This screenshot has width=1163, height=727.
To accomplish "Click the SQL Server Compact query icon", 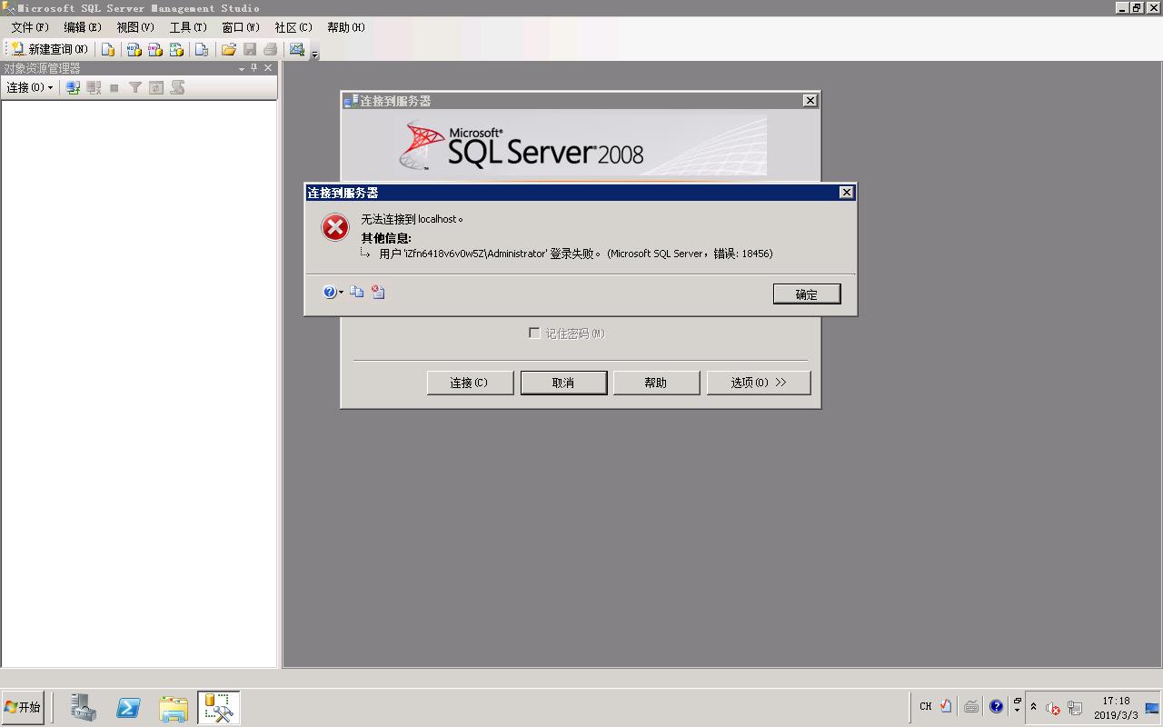I will click(x=202, y=49).
